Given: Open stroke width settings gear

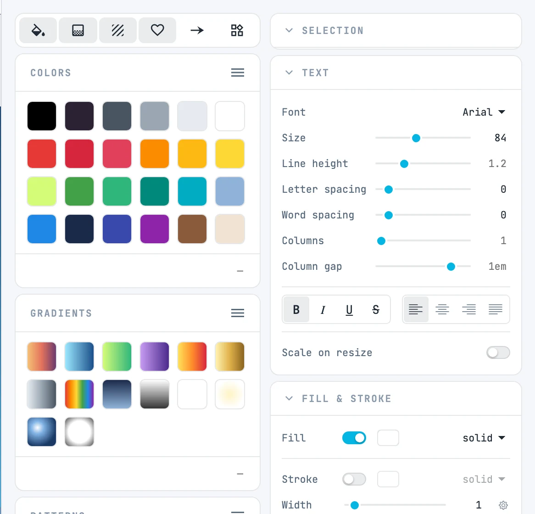Looking at the screenshot, I should [x=503, y=505].
